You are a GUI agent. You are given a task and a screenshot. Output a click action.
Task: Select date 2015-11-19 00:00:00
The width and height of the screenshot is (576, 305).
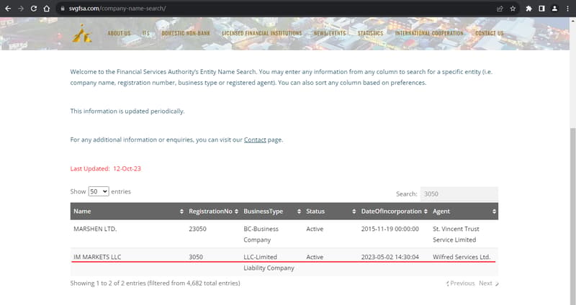pos(390,229)
